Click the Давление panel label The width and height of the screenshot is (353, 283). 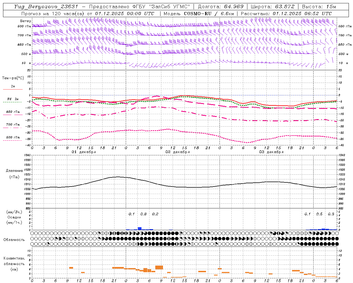(14, 171)
